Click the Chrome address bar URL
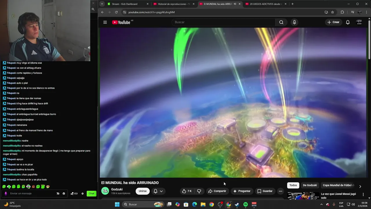This screenshot has width=371, height=209. [x=152, y=12]
